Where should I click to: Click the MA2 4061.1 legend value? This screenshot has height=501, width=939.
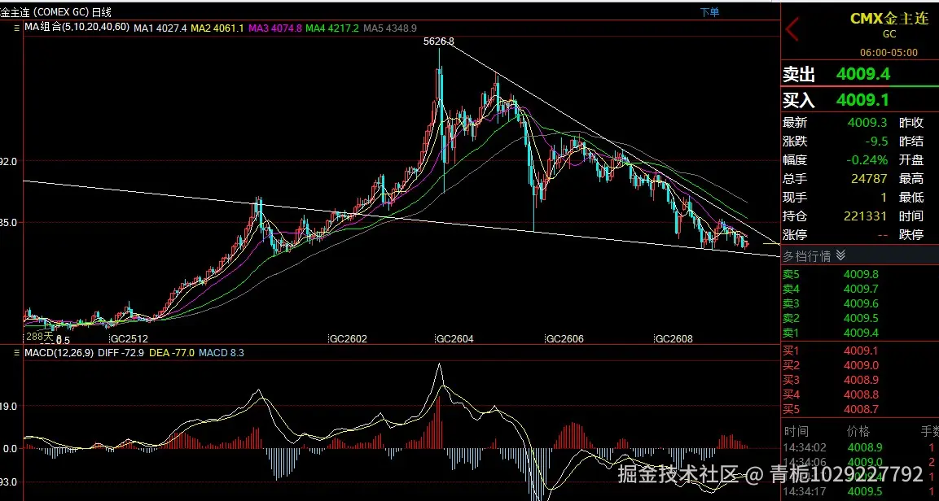pos(217,28)
